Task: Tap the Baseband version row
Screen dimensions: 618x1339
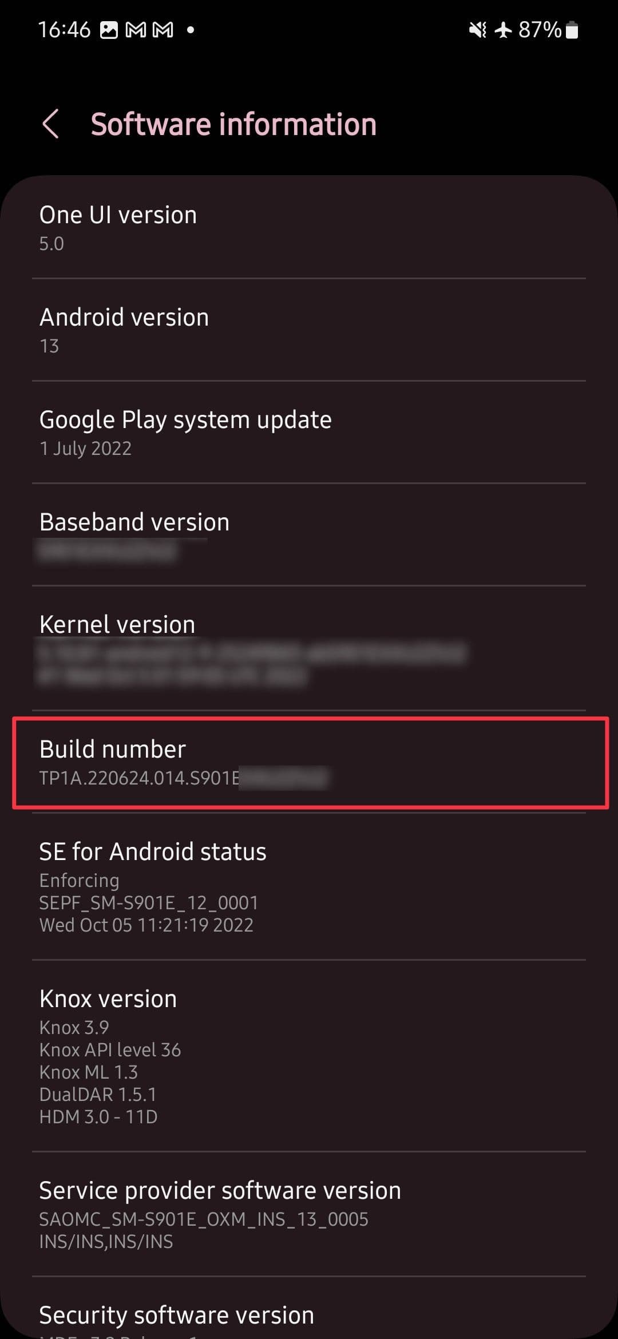Action: tap(309, 535)
